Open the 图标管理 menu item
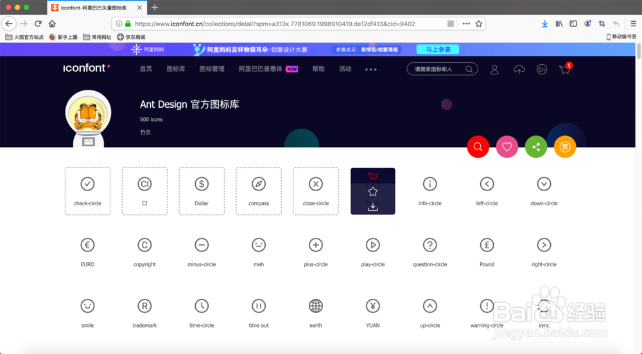642x354 pixels. pos(212,69)
